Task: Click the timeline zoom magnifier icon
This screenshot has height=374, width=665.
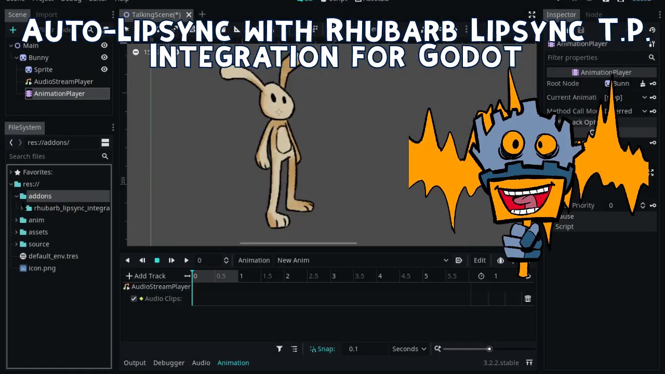Action: coord(437,349)
